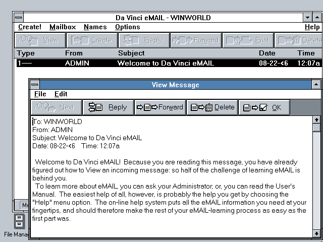Click OK in View Message toolbar

[x=264, y=107]
